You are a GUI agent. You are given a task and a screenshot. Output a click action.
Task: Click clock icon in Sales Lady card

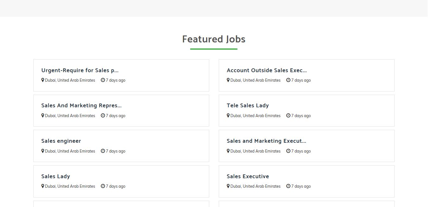point(103,186)
